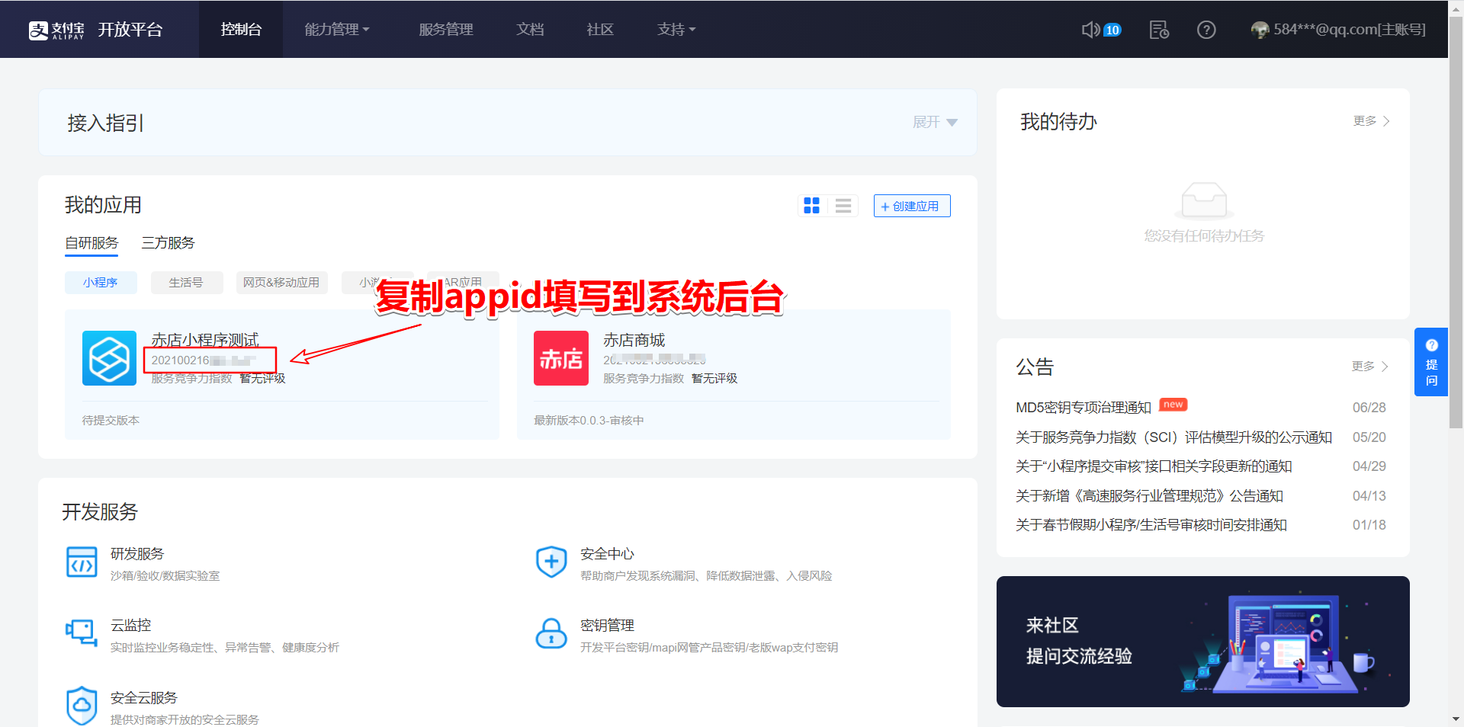
Task: Click 最新版本0.0.3-审核中 status text
Action: click(589, 421)
